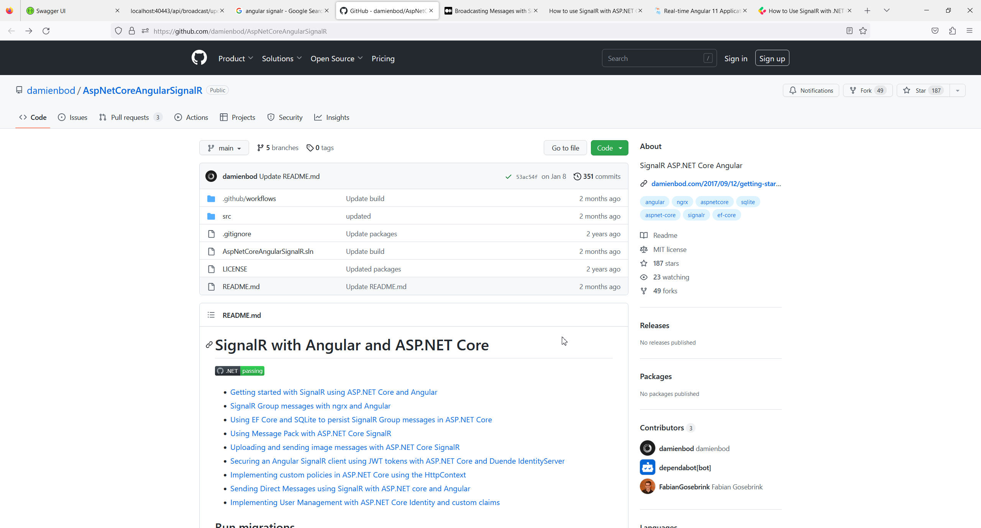Open the green Code dropdown
Image resolution: width=981 pixels, height=528 pixels.
pyautogui.click(x=609, y=148)
